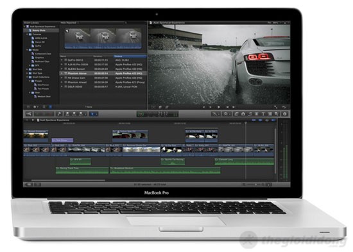Show the Photos browser camera icon
Screen dimensions: 353x252
point(243,114)
